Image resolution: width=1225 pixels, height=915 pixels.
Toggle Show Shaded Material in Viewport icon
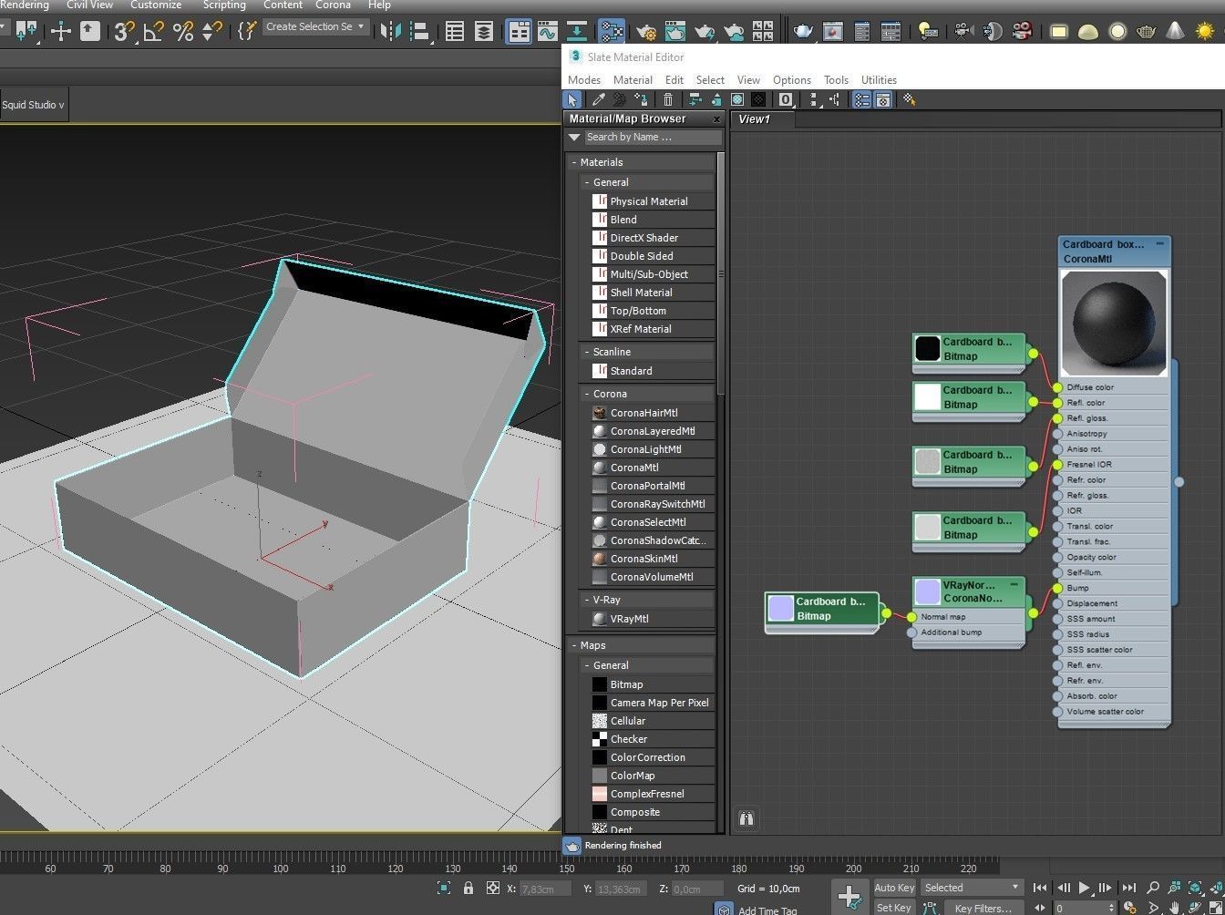[737, 99]
